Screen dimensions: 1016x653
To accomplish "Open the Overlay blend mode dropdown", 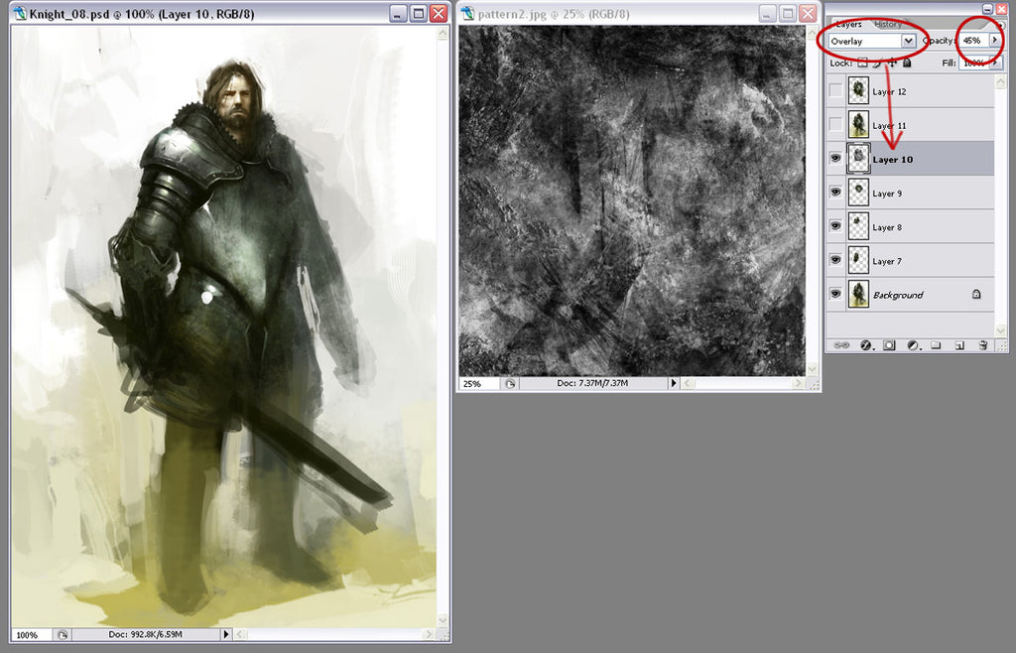I will coord(908,41).
